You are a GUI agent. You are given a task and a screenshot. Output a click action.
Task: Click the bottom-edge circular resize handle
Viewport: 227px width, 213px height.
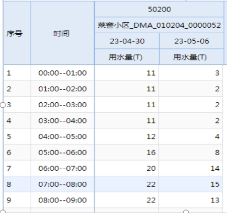[x=186, y=211]
